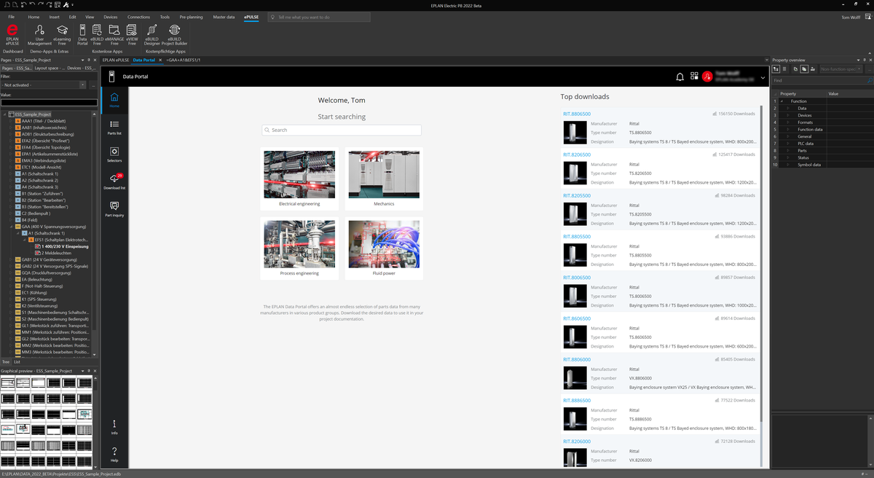Open Selectors in Data Portal sidebar
This screenshot has width=874, height=478.
(x=114, y=153)
